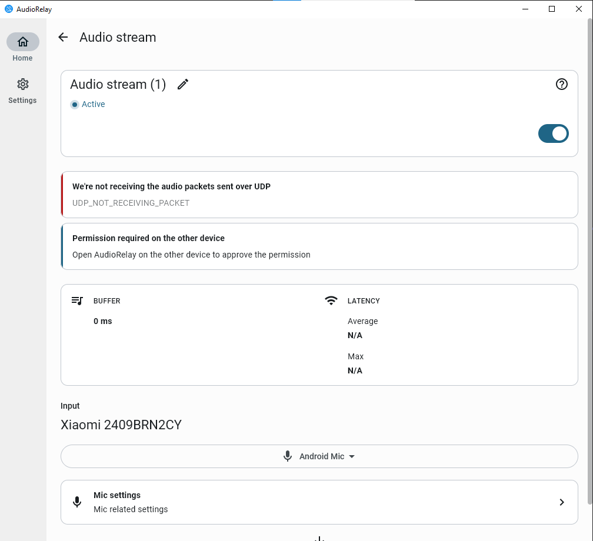The width and height of the screenshot is (593, 541).
Task: Click the microphone icon in Mic settings
Action: tap(77, 502)
